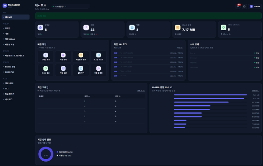Click the purple legend swatch under donut chart
Image resolution: width=263 pixels, height=166 pixels.
[x=57, y=152]
